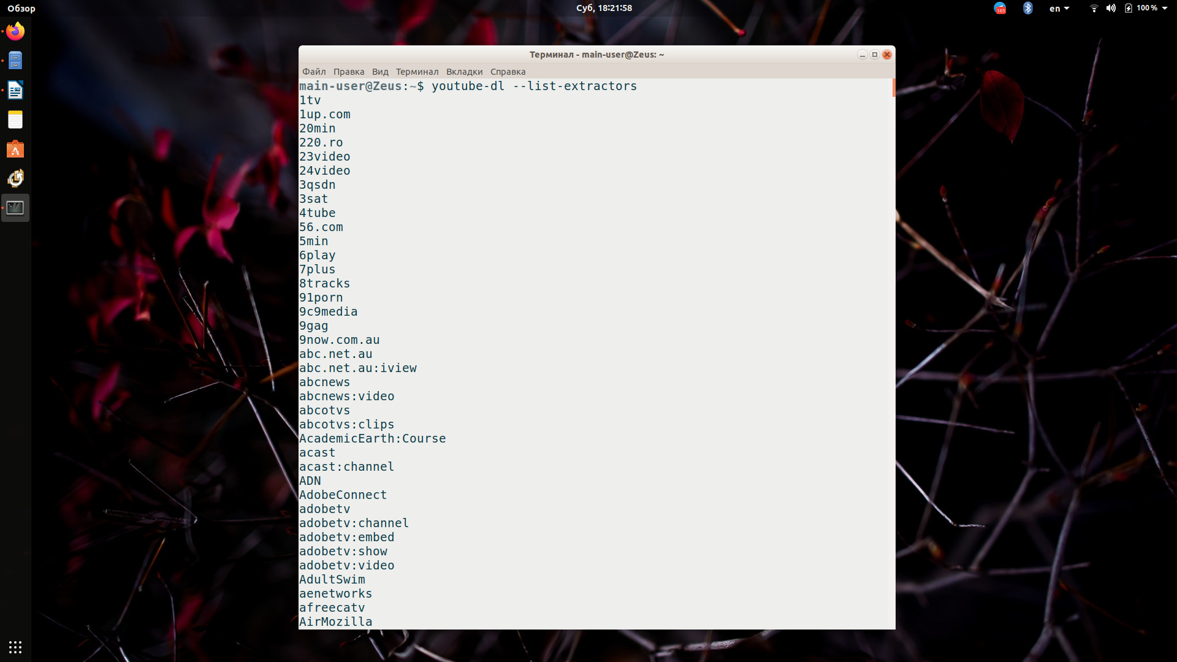
Task: Click the '20min' line
Action: [317, 129]
